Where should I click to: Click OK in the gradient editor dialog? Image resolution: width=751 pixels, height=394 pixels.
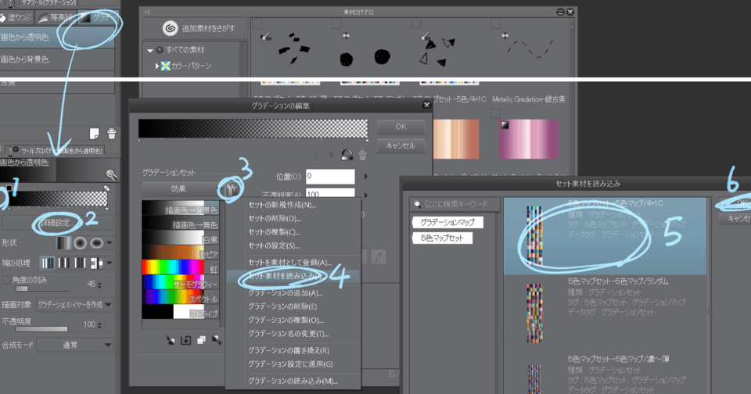[401, 127]
